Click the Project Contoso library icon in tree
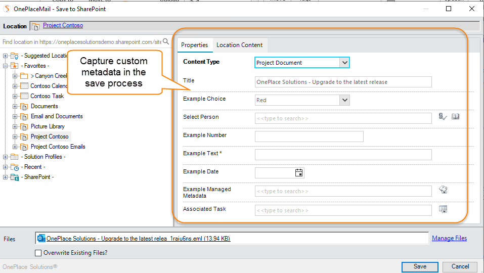The height and width of the screenshot is (273, 484). pos(24,137)
